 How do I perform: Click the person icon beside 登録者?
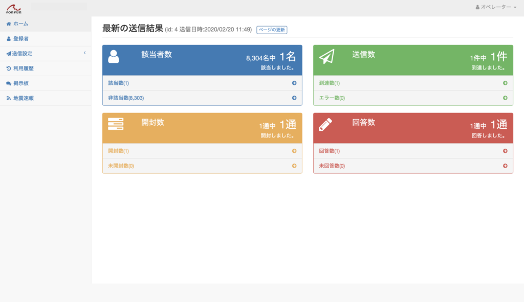9,39
